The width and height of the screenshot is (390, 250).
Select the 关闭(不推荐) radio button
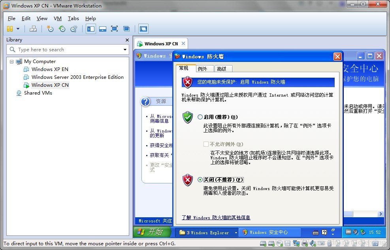pos(200,179)
